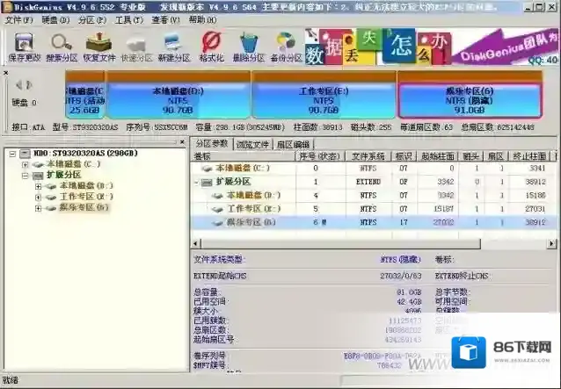Collapse the HD0 ST9320320AS tree node

pyautogui.click(x=12, y=154)
